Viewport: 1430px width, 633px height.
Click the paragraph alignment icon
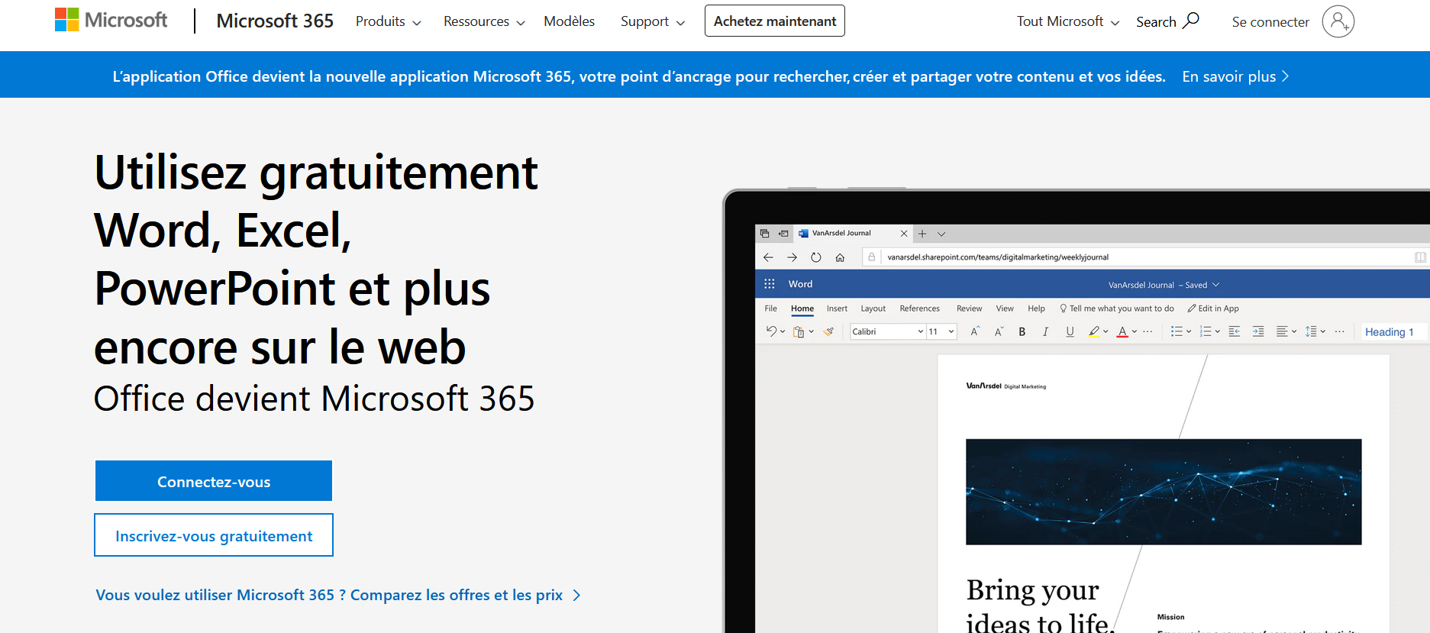point(1282,331)
